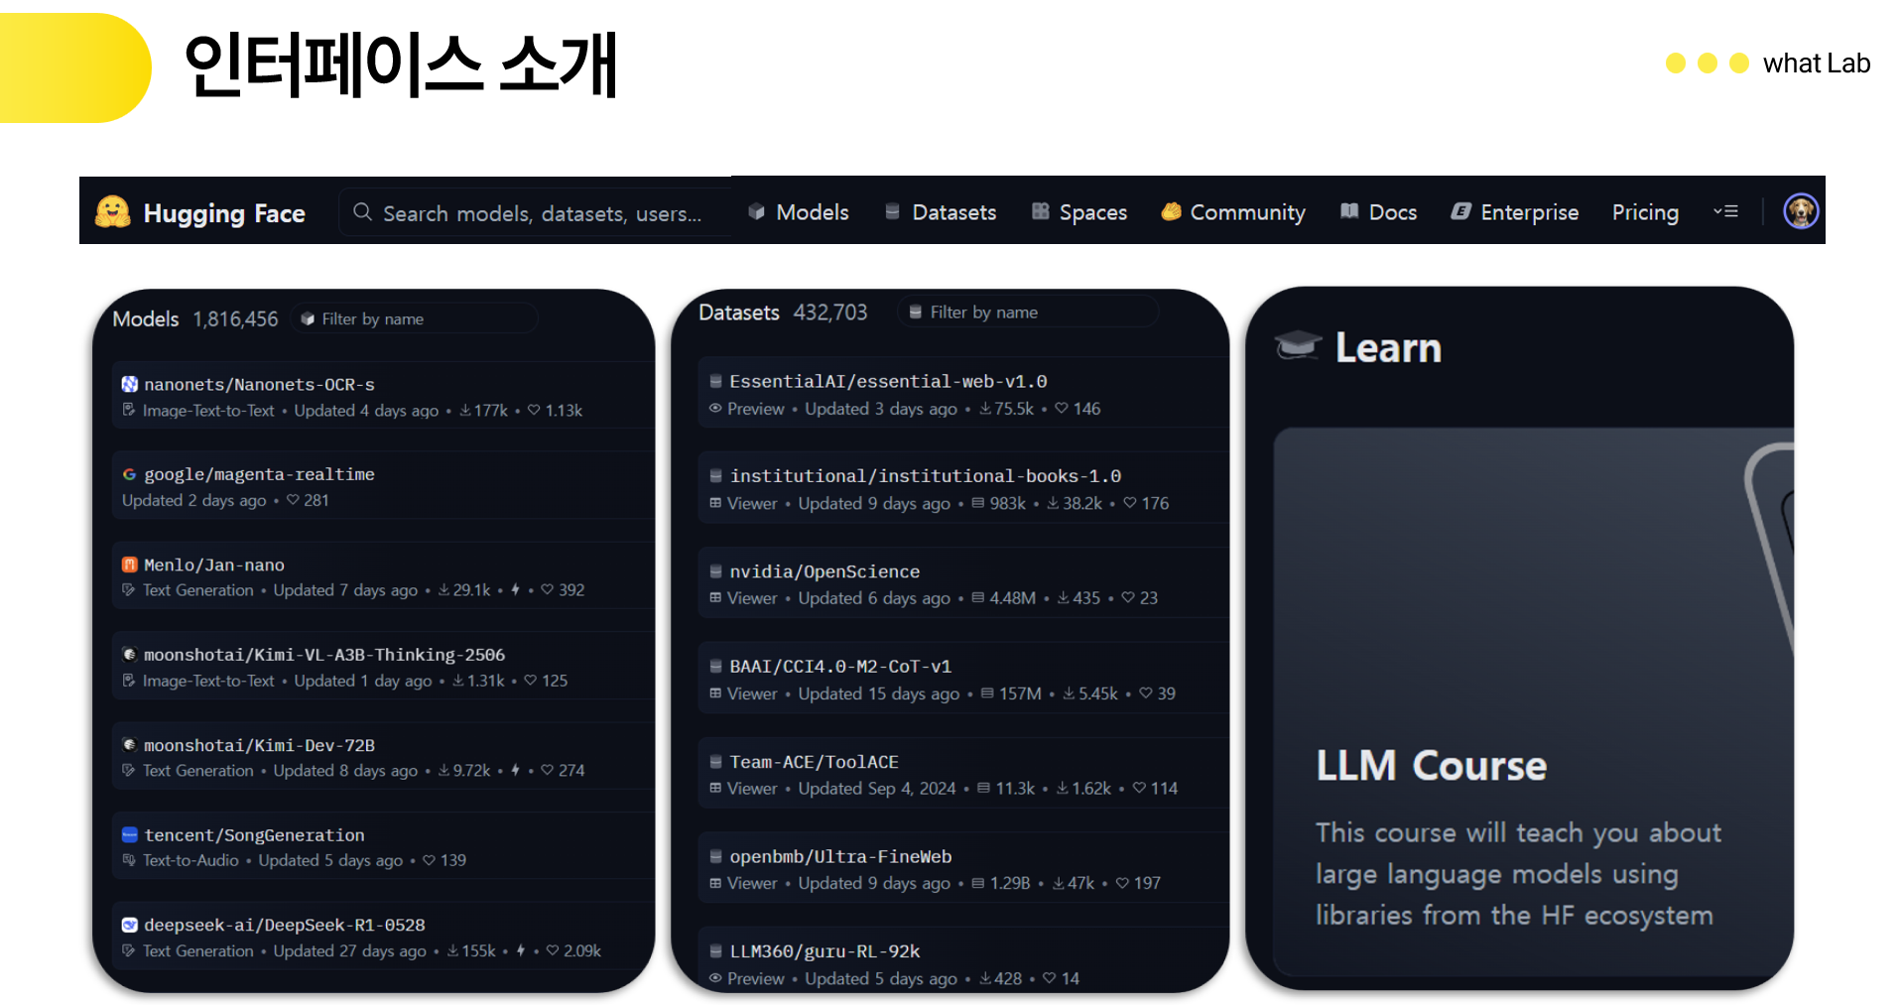The width and height of the screenshot is (1901, 1005).
Task: Click the Hugging Face home text link
Action: pos(224,213)
